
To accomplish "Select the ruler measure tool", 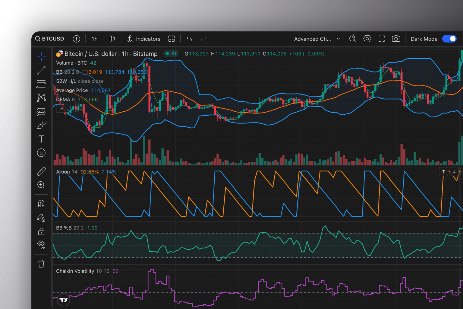I will (x=41, y=171).
